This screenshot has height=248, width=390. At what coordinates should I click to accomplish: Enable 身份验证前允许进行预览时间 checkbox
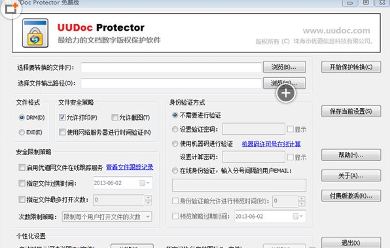point(175,201)
